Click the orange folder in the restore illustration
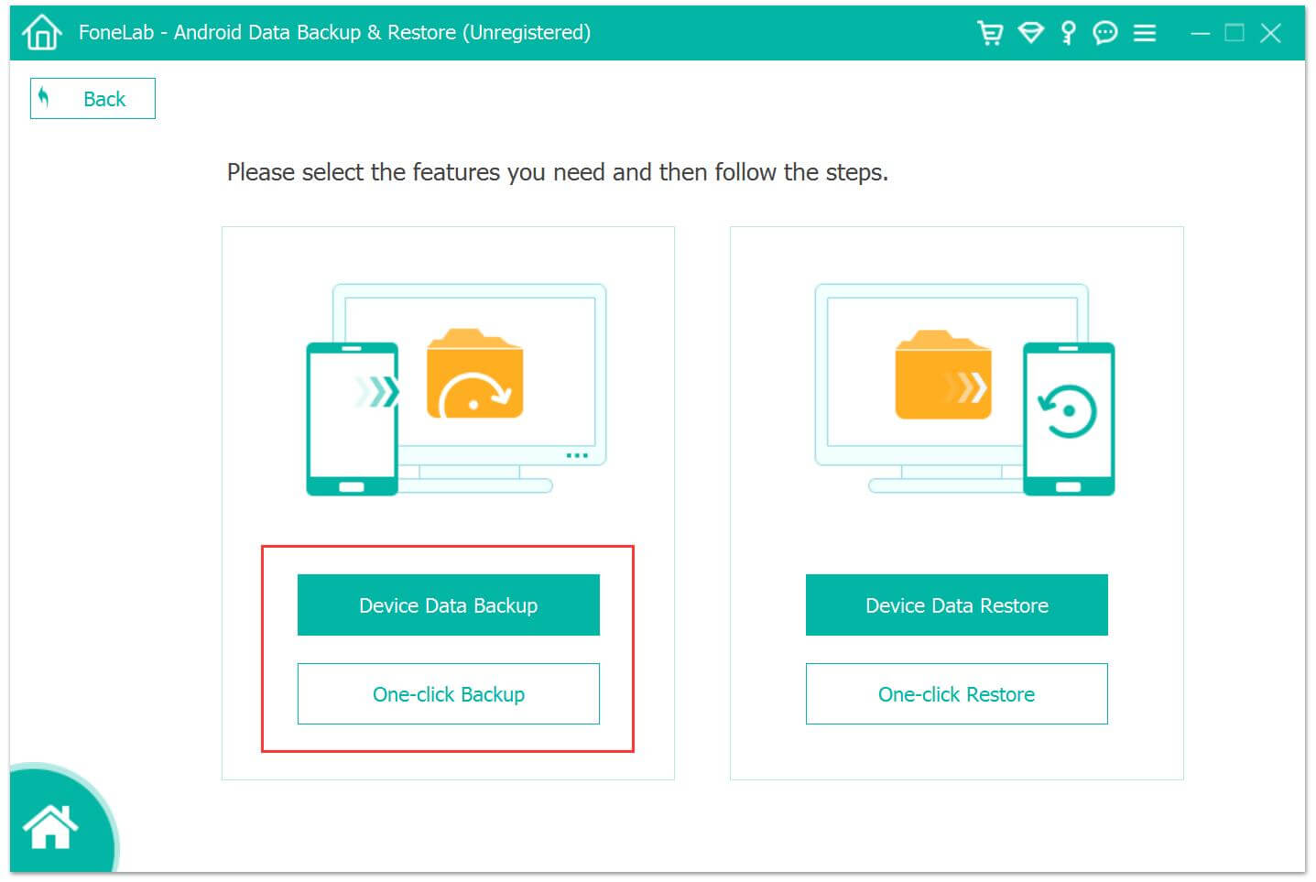This screenshot has width=1316, height=882. pyautogui.click(x=942, y=376)
